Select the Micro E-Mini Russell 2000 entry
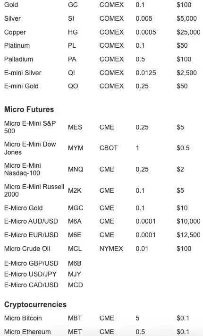This screenshot has width=203, height=336. [34, 190]
